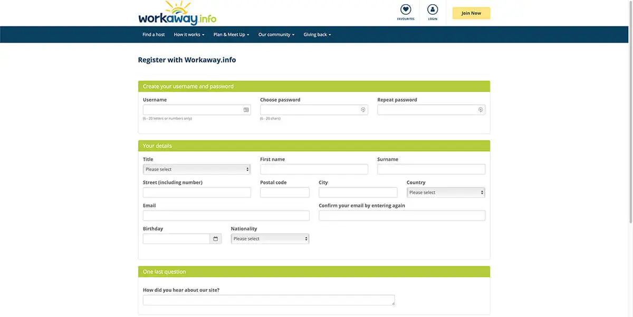This screenshot has width=633, height=317.
Task: Click '(6 - 20 letters or numbers only)' hint
Action: coord(167,118)
